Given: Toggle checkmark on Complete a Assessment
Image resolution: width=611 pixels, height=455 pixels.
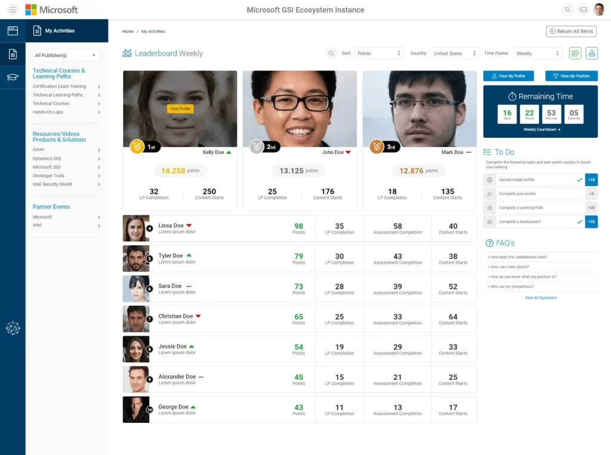Looking at the screenshot, I should click(x=579, y=222).
